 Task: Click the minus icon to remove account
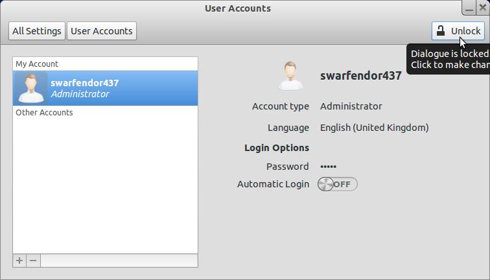tap(33, 261)
